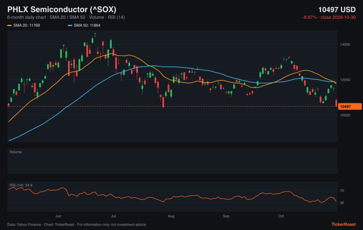363x230 pixels.
Task: Click the 10000 price axis label
Action: (x=345, y=115)
